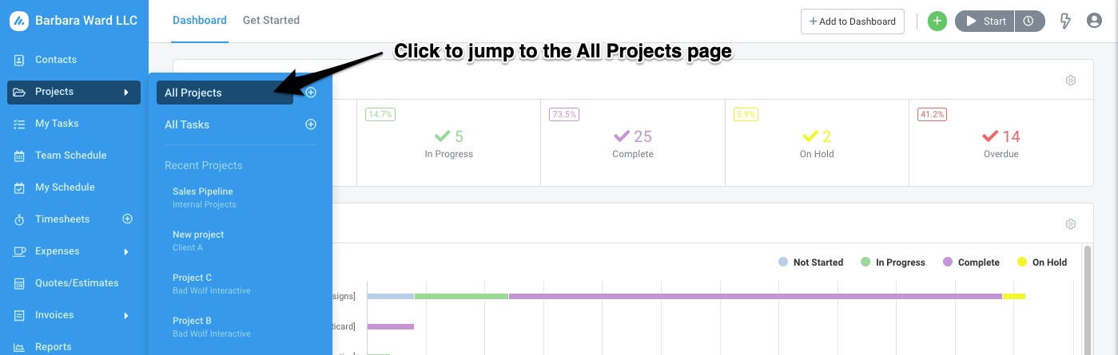Screen dimensions: 1118x355
Task: Open settings gear on the task status widget
Action: point(1071,80)
